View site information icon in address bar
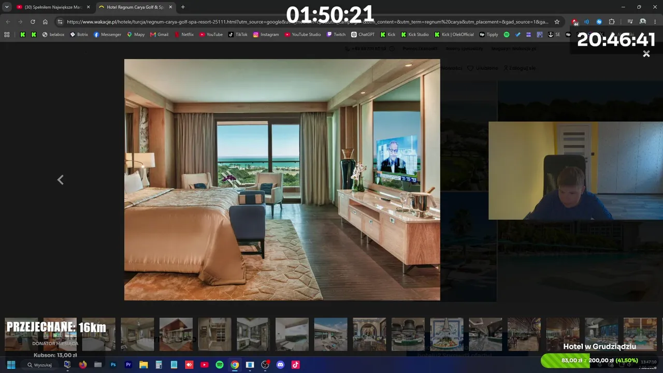The height and width of the screenshot is (373, 663). pyautogui.click(x=60, y=22)
